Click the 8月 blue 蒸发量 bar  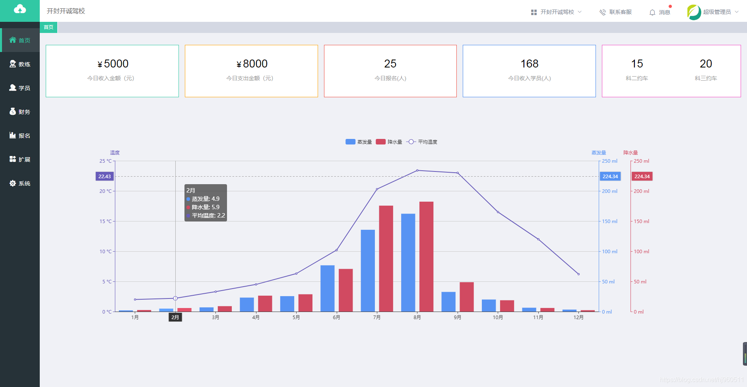(408, 263)
